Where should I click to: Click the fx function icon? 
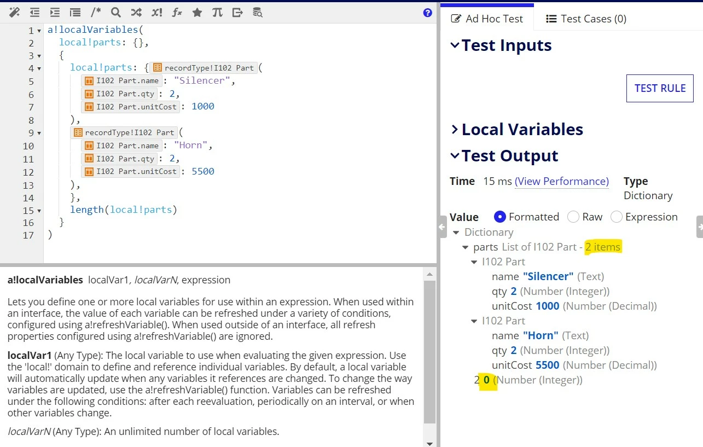pyautogui.click(x=177, y=12)
